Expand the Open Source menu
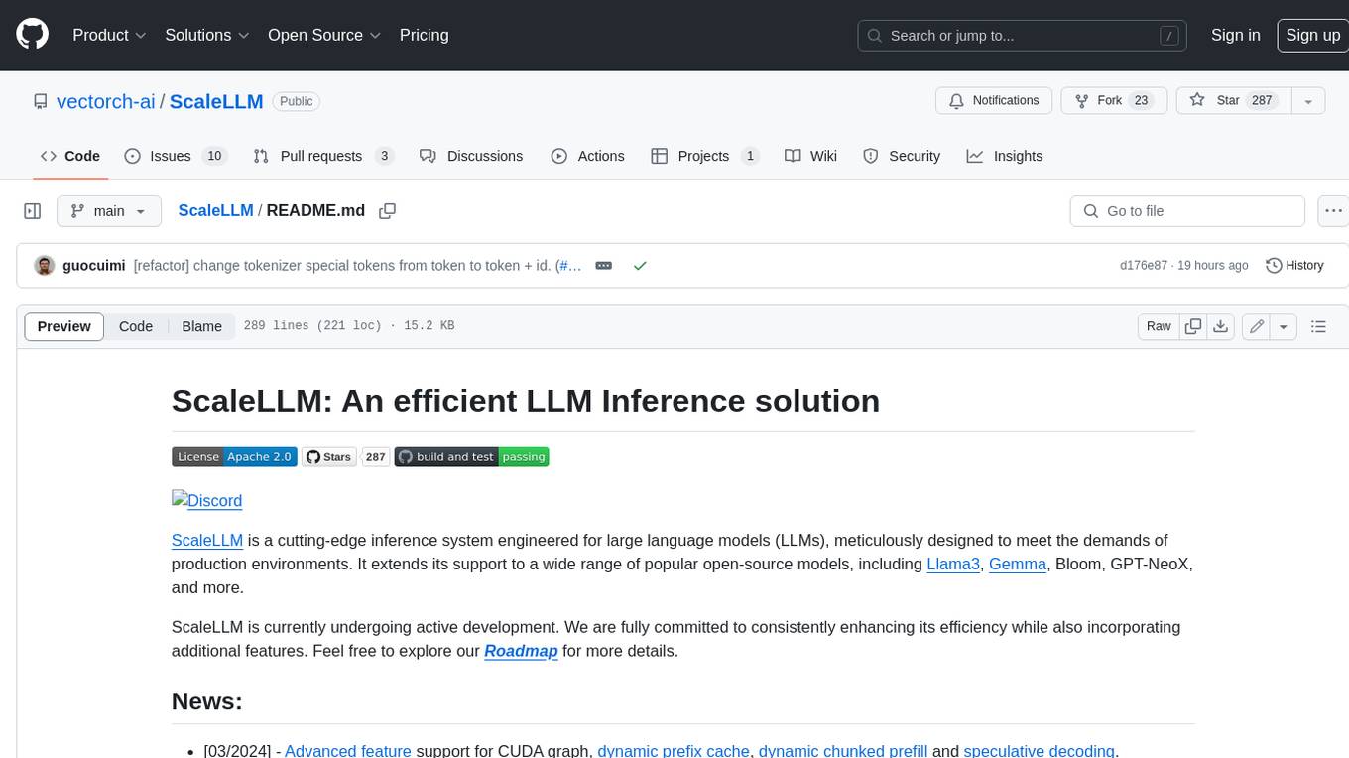 pos(324,35)
